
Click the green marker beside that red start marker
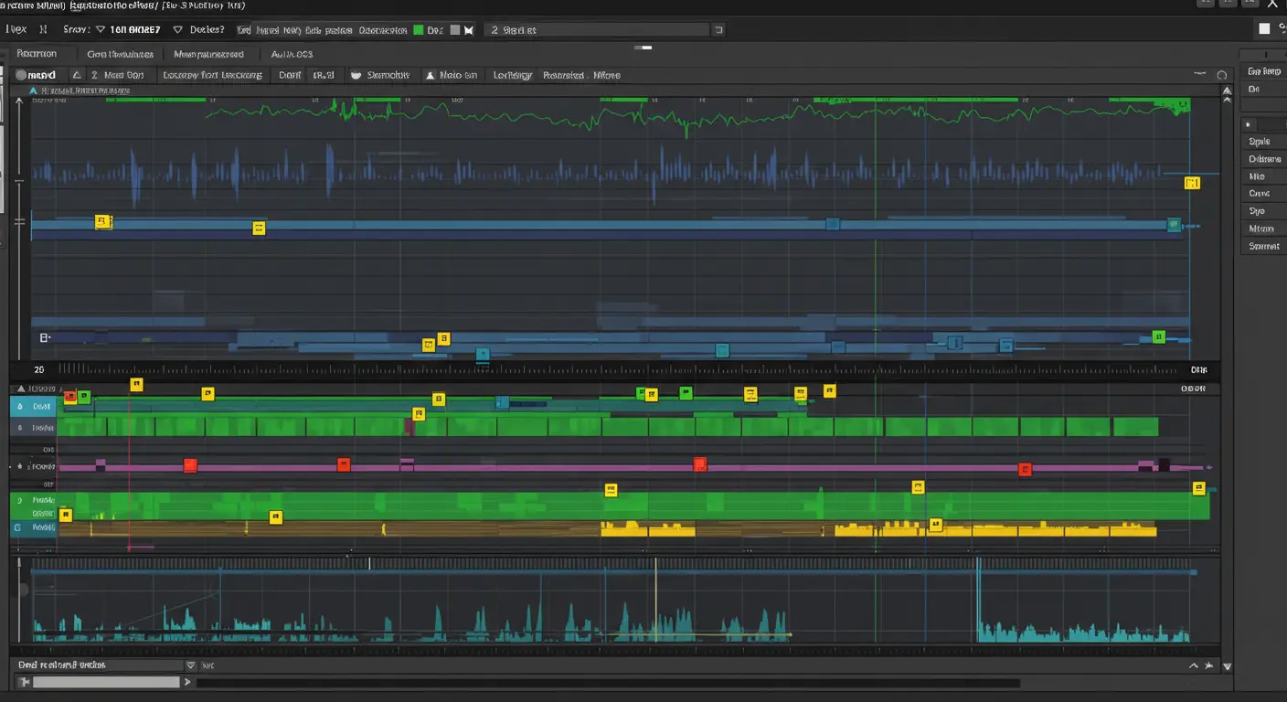[x=84, y=397]
